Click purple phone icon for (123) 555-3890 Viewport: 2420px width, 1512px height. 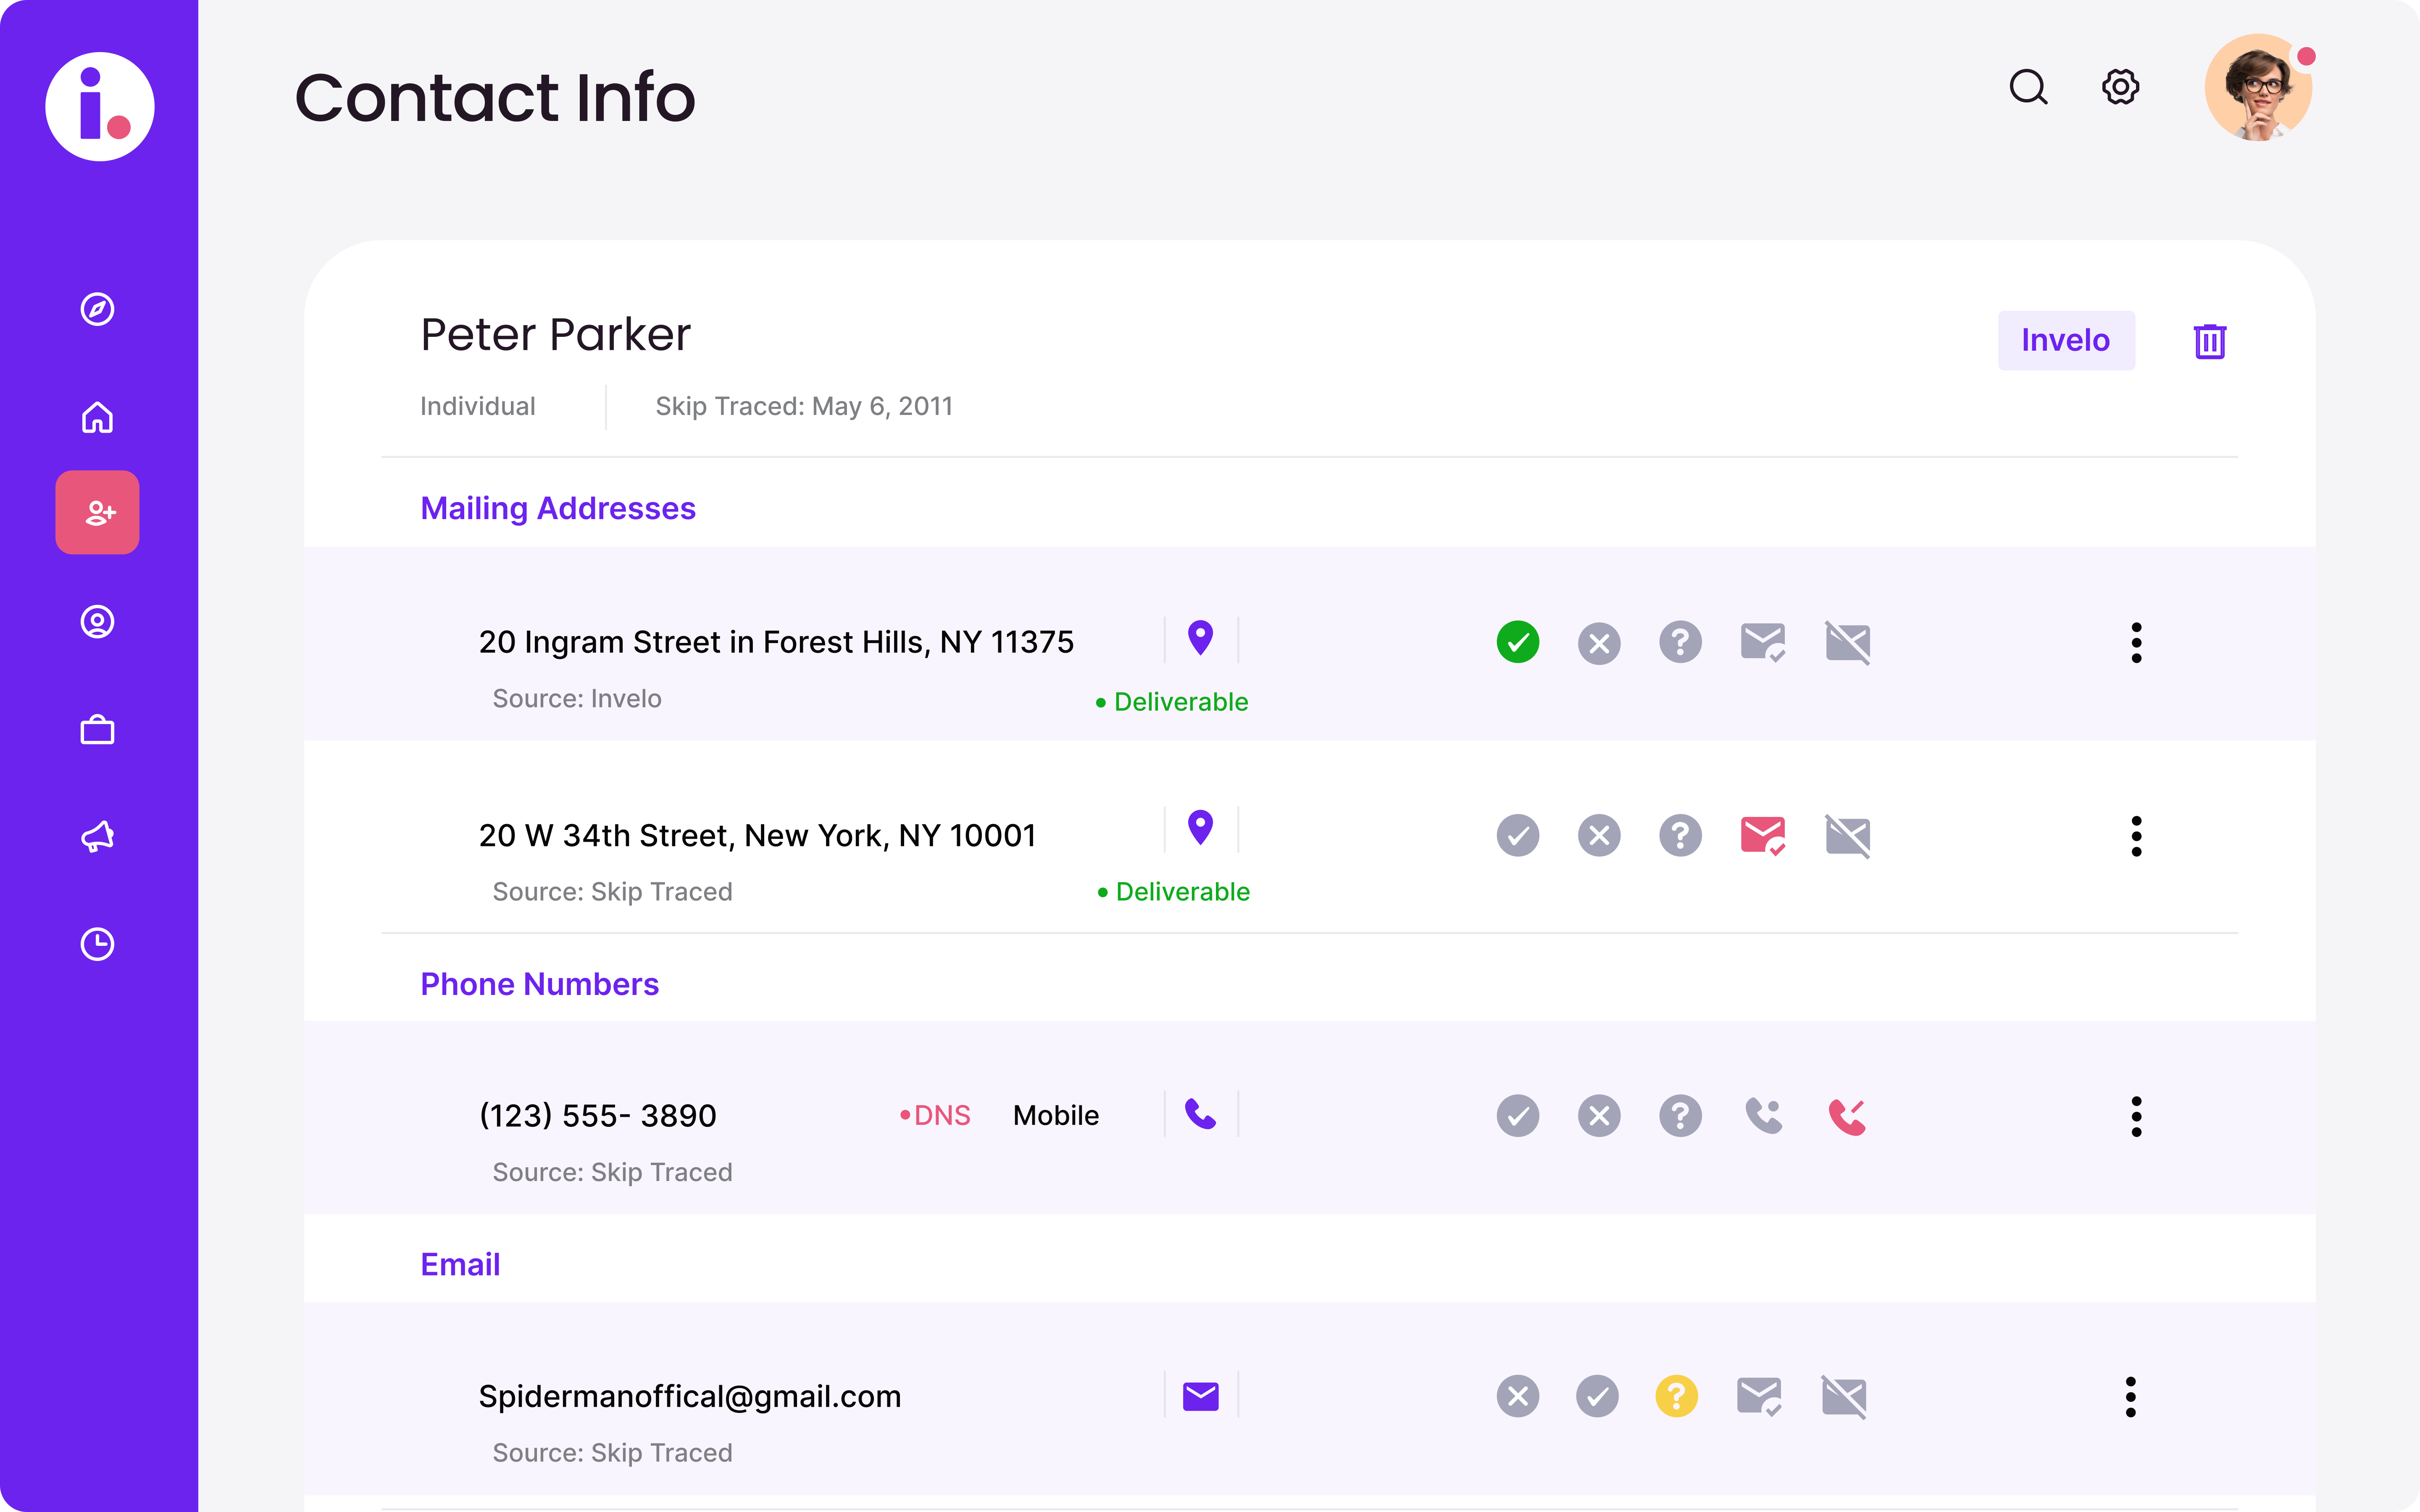(1200, 1114)
